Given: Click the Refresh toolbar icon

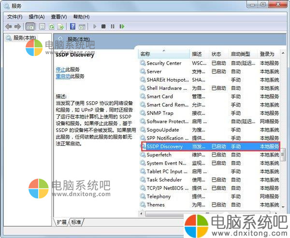Looking at the screenshot, I should coord(51,26).
